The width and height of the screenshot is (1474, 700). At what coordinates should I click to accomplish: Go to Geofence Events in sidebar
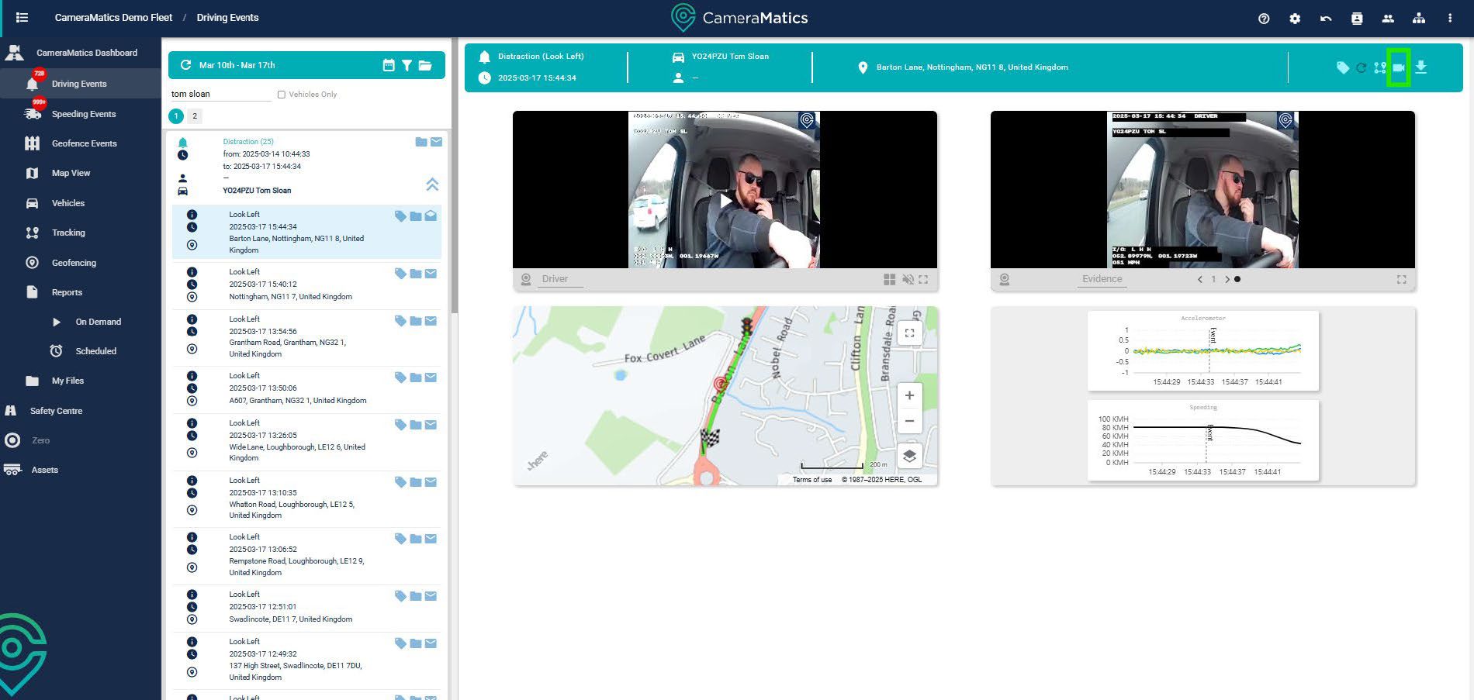coord(84,143)
